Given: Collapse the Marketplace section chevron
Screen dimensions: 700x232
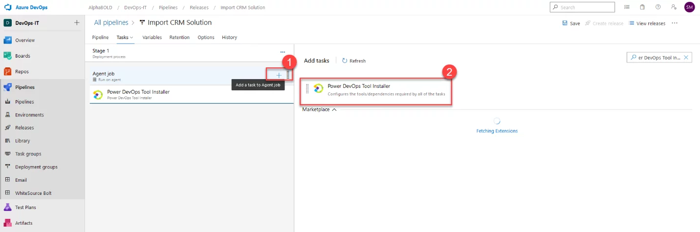Looking at the screenshot, I should (x=334, y=109).
